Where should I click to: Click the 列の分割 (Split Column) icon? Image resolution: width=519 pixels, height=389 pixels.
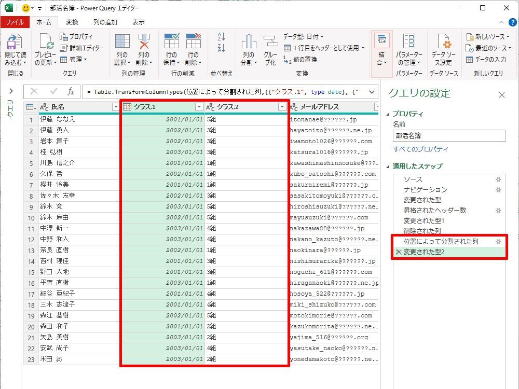pos(249,43)
